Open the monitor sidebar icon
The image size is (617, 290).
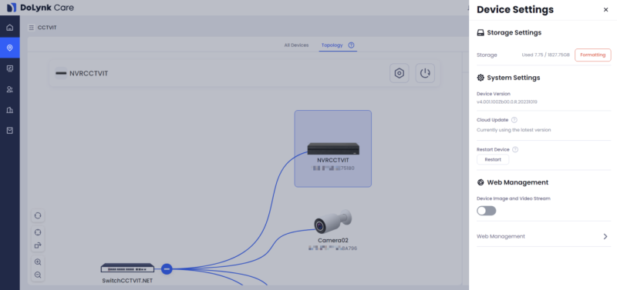tap(10, 68)
